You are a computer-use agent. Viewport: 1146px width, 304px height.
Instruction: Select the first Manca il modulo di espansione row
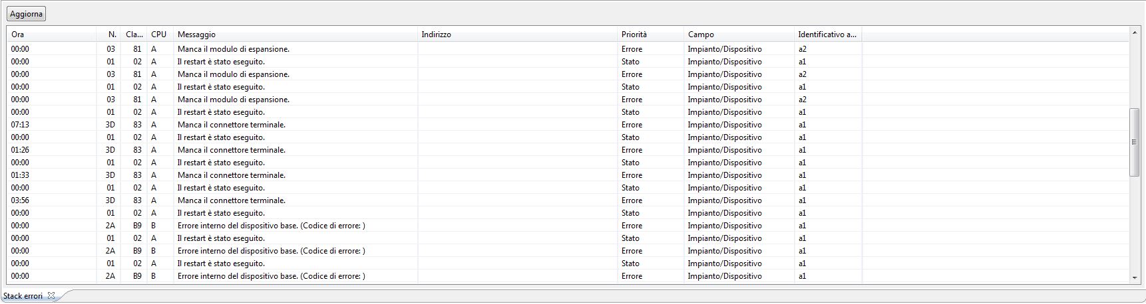568,49
